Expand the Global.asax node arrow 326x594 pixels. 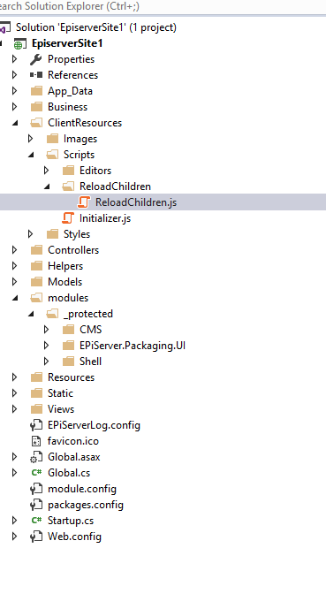click(x=15, y=457)
